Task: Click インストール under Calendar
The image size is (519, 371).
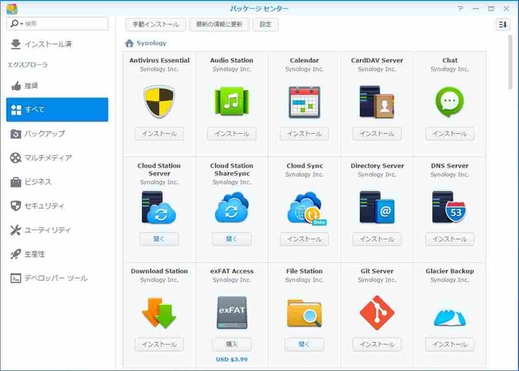Action: coord(304,133)
